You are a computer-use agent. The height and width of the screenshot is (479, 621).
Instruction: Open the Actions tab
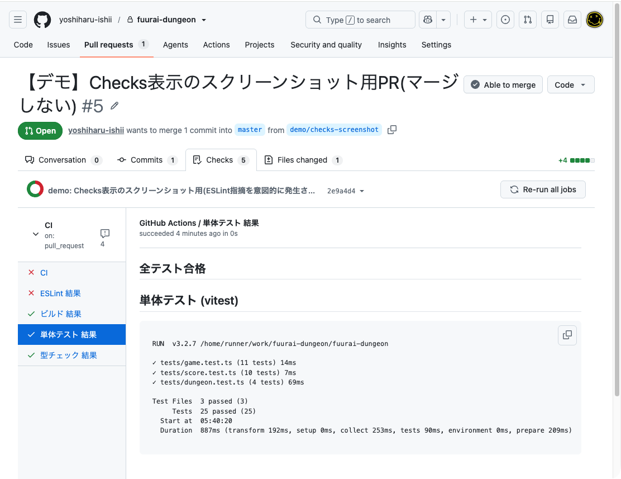coord(216,45)
